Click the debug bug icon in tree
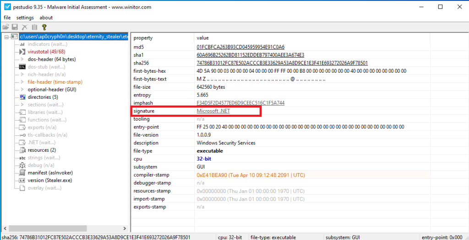The height and width of the screenshot is (240, 469). [22, 165]
